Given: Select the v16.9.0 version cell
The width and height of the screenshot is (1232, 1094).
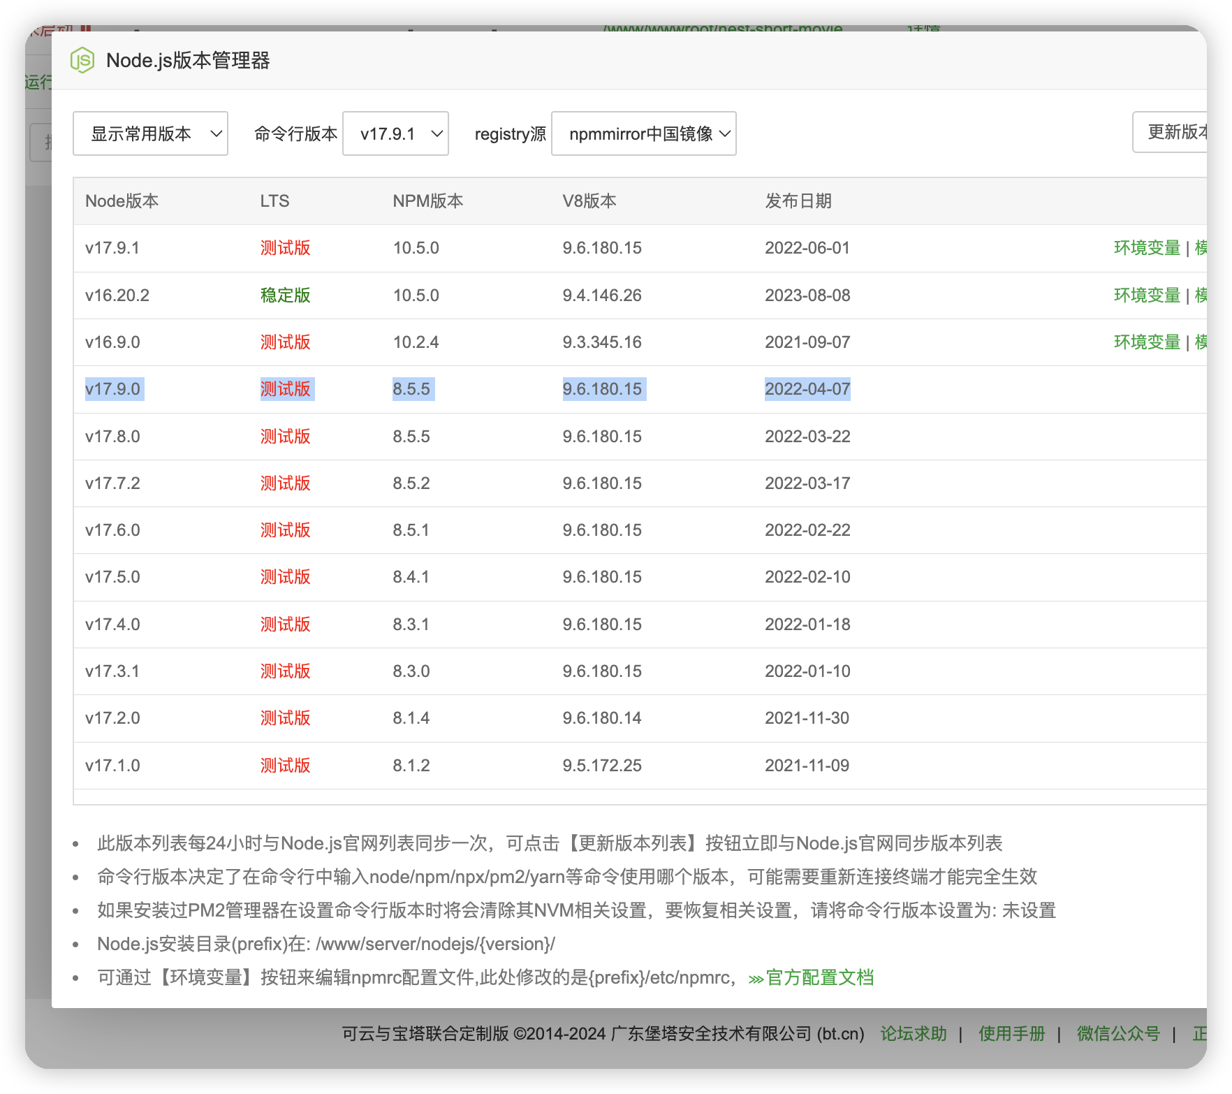Looking at the screenshot, I should [x=112, y=342].
